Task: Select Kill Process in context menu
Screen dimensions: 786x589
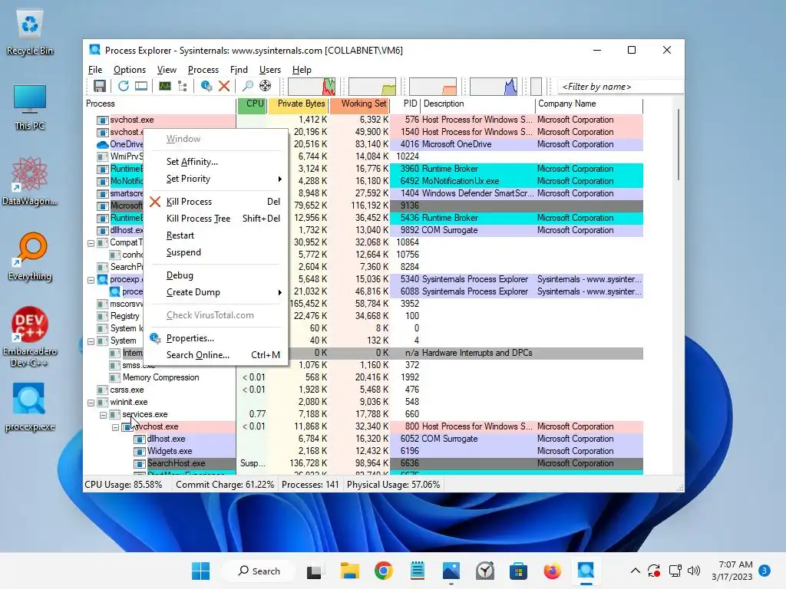Action: click(216, 202)
